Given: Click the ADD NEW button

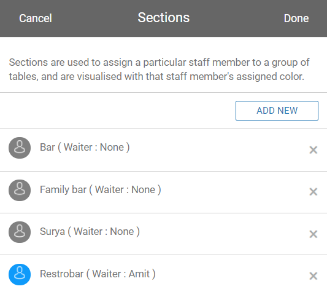Looking at the screenshot, I should (277, 111).
